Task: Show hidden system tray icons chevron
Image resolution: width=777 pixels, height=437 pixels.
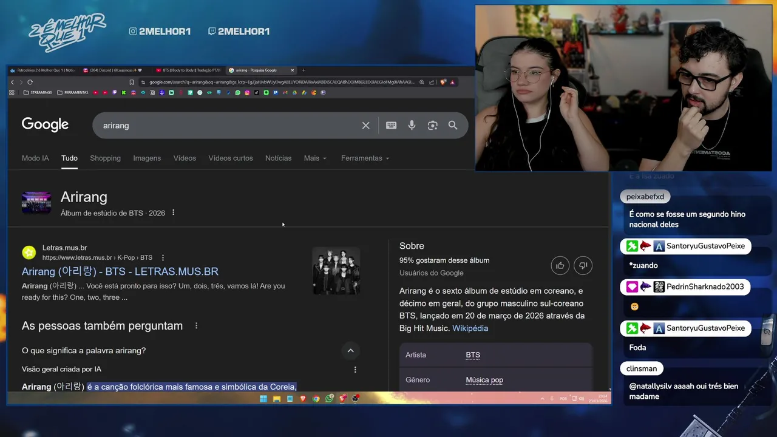Action: 542,399
